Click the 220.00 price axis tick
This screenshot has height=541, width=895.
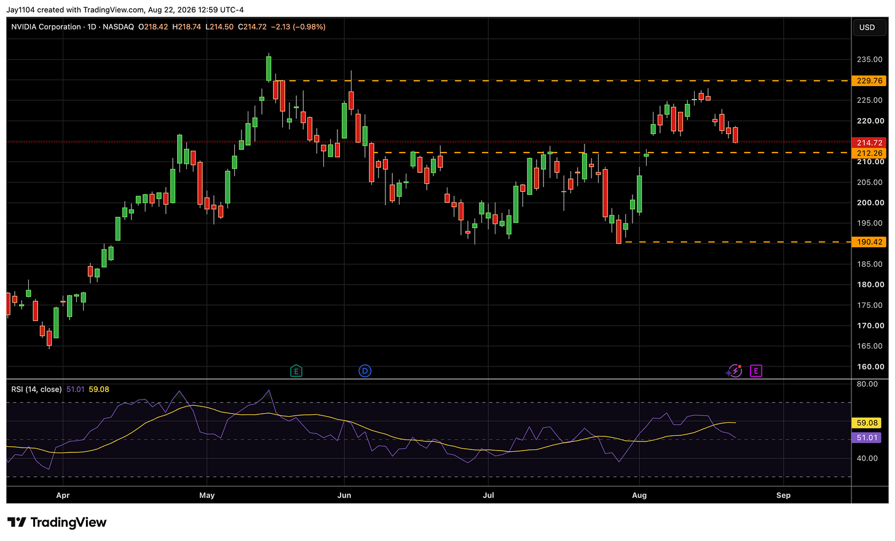pyautogui.click(x=870, y=121)
